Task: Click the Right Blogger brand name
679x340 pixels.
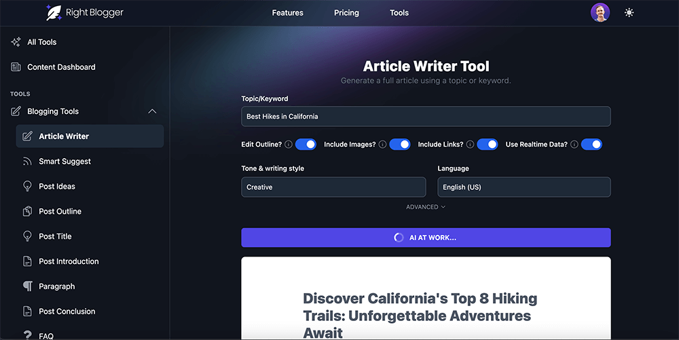Action: [94, 13]
